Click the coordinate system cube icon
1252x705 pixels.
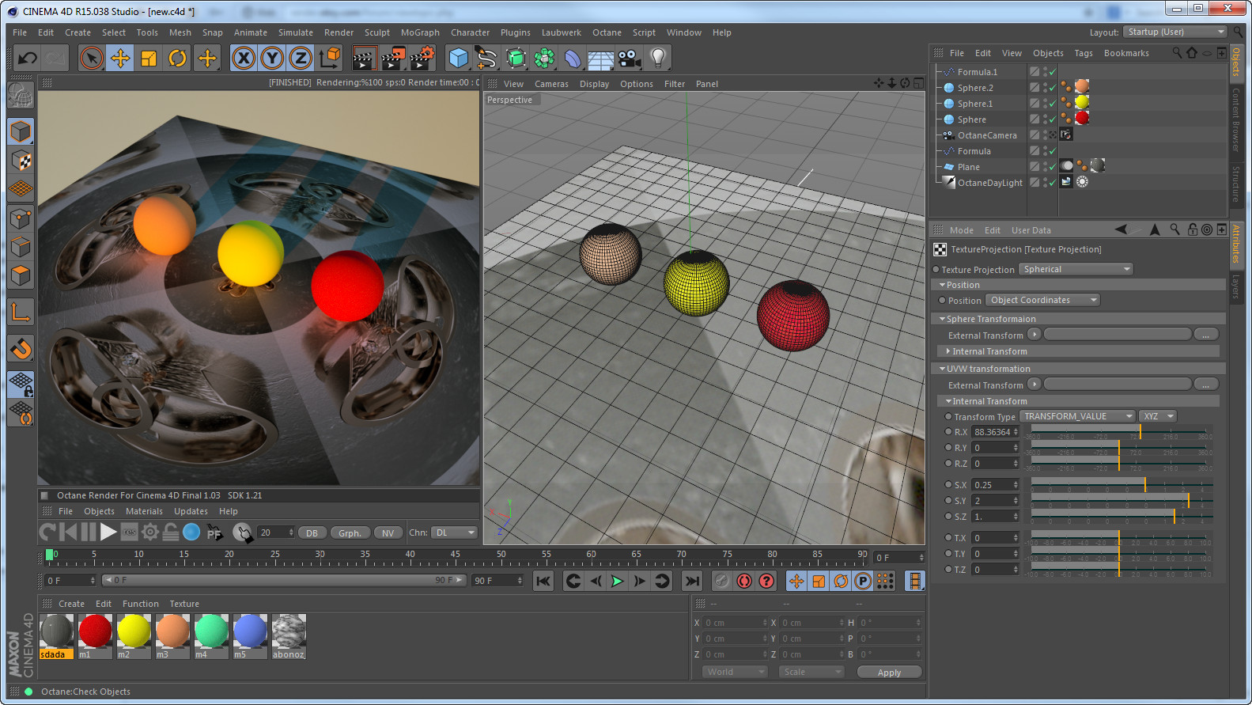[330, 58]
